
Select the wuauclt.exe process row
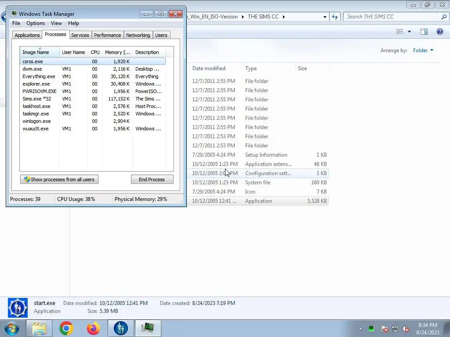pyautogui.click(x=93, y=129)
